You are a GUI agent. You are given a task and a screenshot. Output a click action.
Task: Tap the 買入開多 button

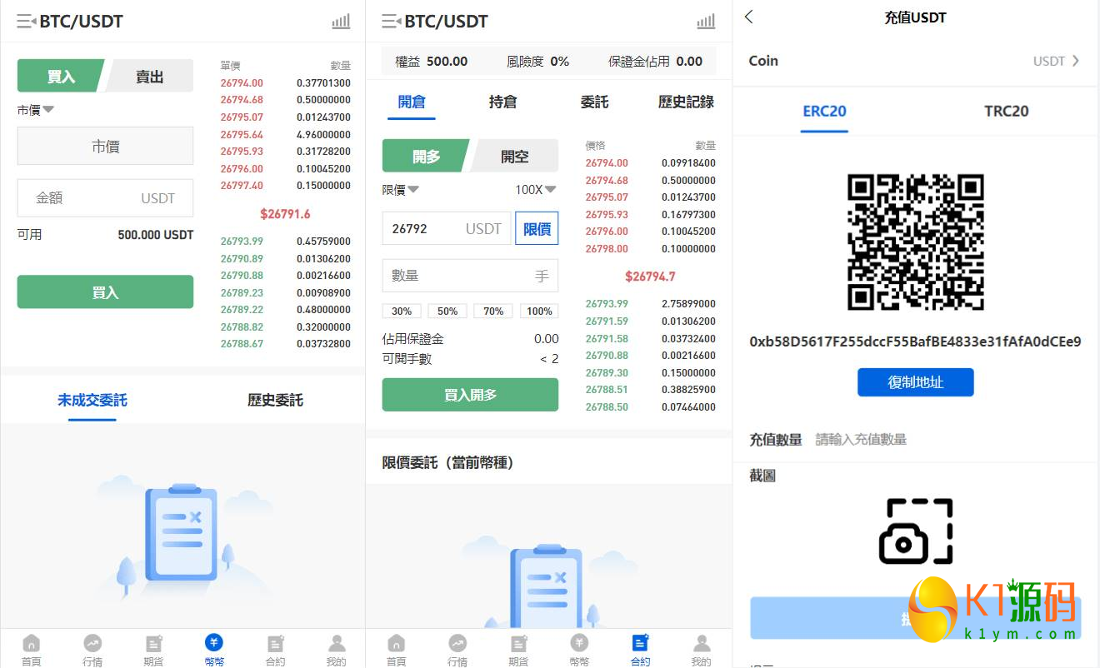coord(470,395)
